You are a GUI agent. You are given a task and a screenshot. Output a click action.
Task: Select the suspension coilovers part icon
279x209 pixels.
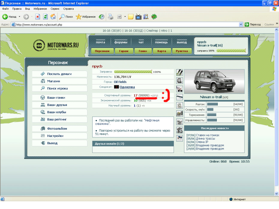coord(179,72)
